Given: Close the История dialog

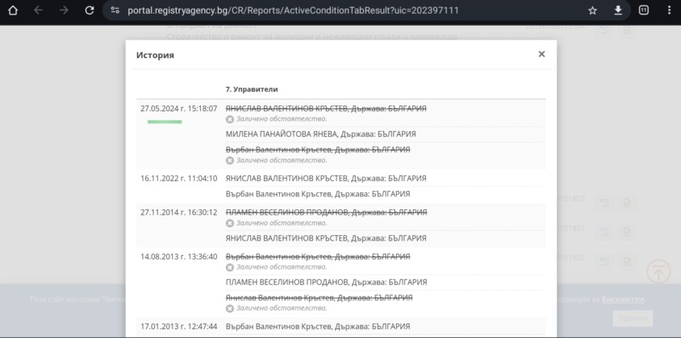Looking at the screenshot, I should click(541, 54).
